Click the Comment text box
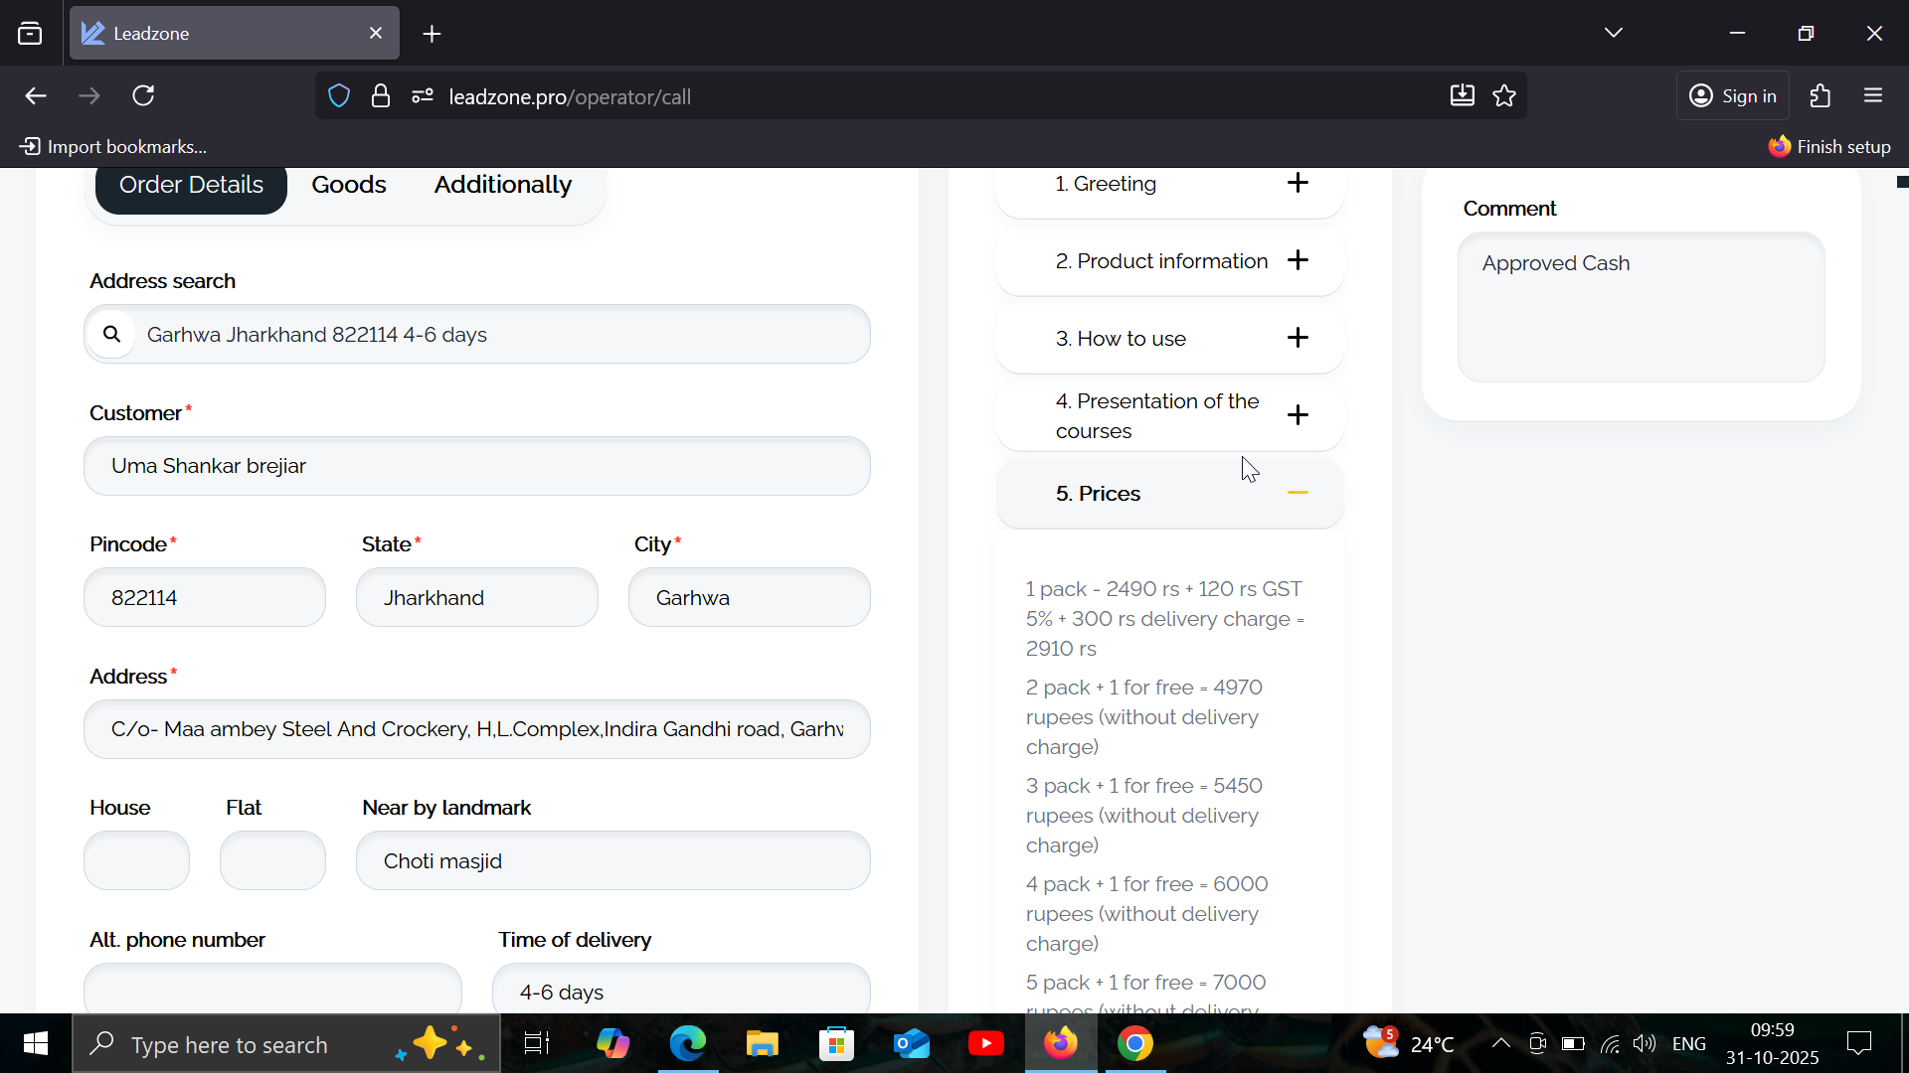This screenshot has width=1909, height=1073. click(x=1641, y=308)
